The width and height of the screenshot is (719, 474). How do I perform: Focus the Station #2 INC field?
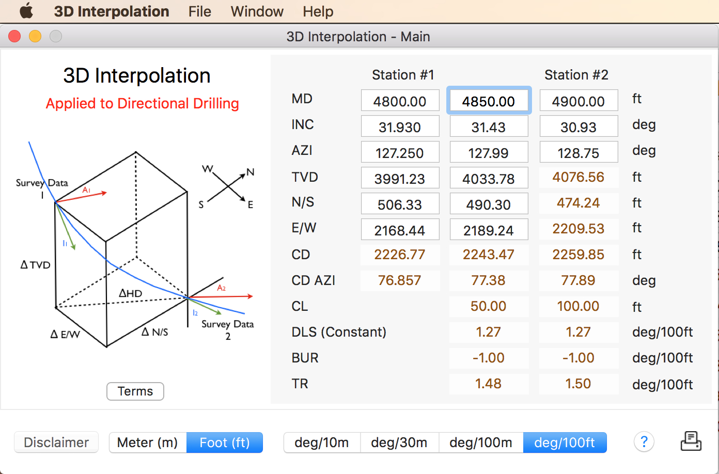click(579, 127)
